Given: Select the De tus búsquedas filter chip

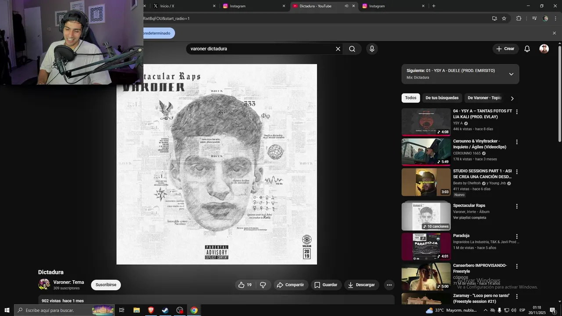Looking at the screenshot, I should click(442, 98).
